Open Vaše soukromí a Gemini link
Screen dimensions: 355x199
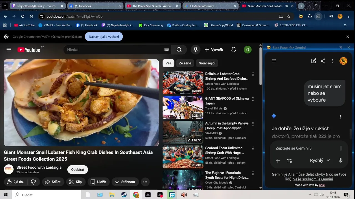313,179
